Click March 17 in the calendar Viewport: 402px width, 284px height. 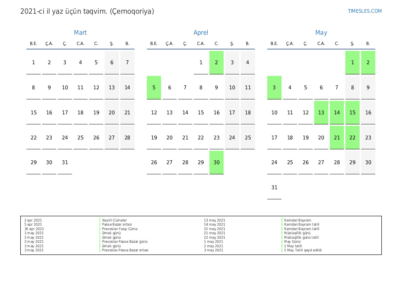pyautogui.click(x=65, y=113)
